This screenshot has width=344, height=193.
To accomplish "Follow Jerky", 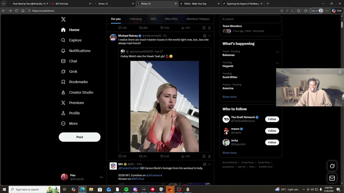I will pyautogui.click(x=272, y=142).
